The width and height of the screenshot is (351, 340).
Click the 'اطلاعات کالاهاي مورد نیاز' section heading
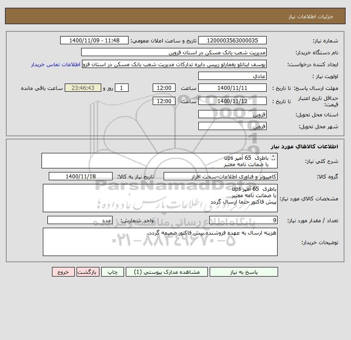305,146
